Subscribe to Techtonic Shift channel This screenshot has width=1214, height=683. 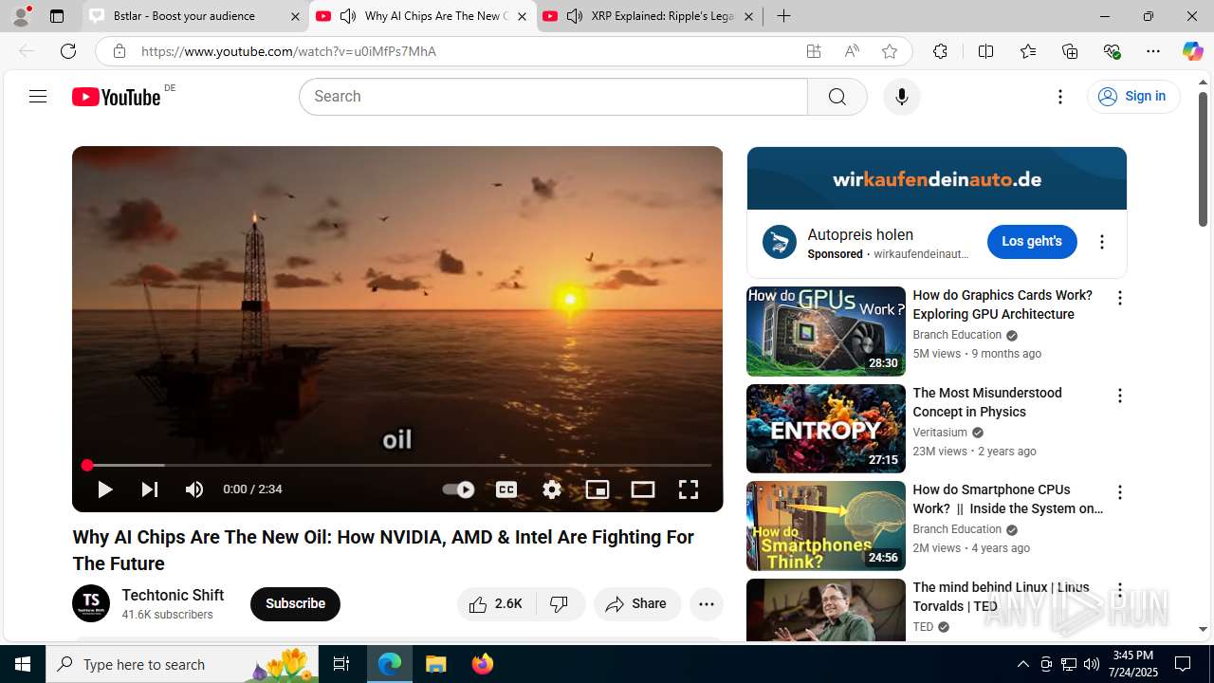pos(295,603)
